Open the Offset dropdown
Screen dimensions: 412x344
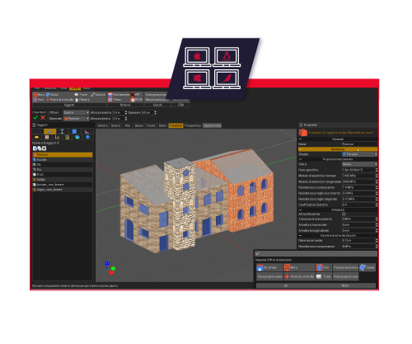point(77,113)
